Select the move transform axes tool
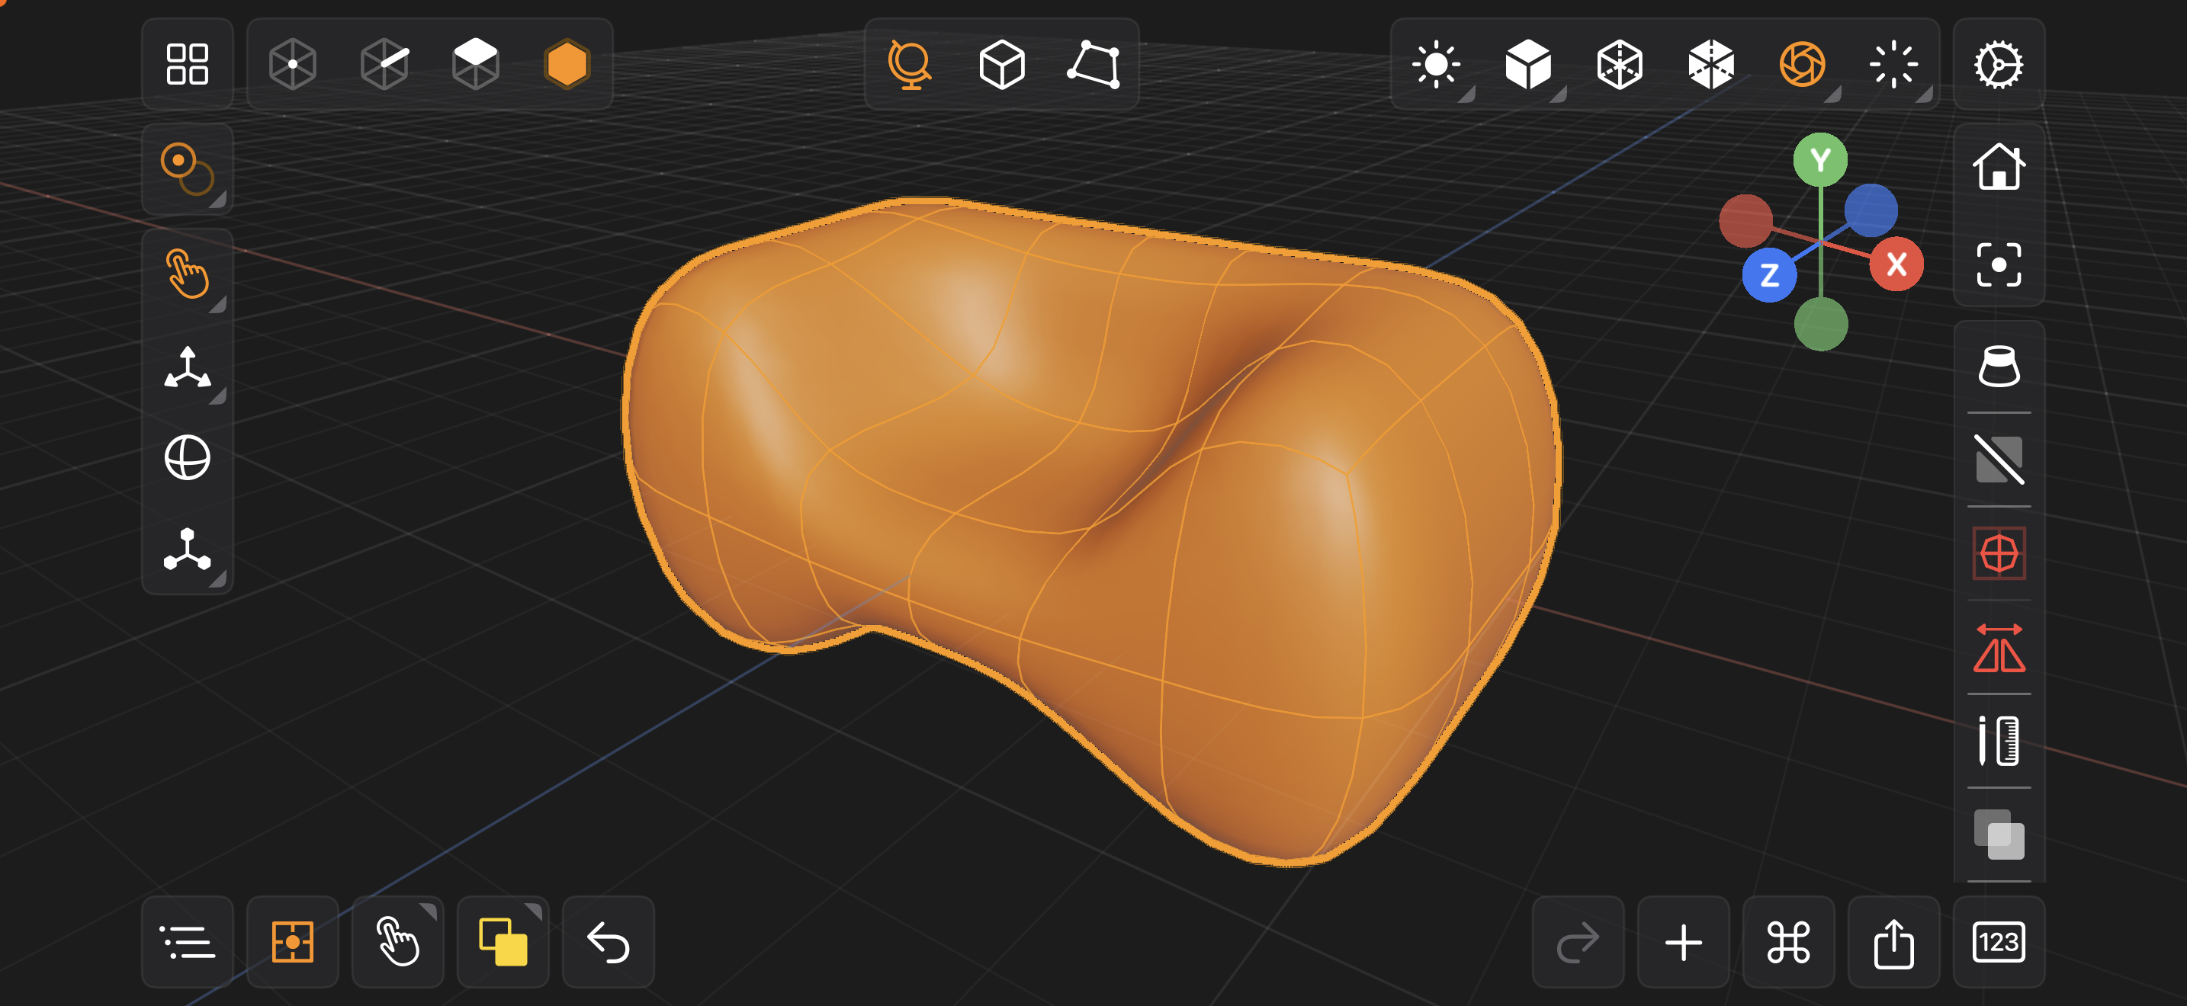 pyautogui.click(x=187, y=367)
